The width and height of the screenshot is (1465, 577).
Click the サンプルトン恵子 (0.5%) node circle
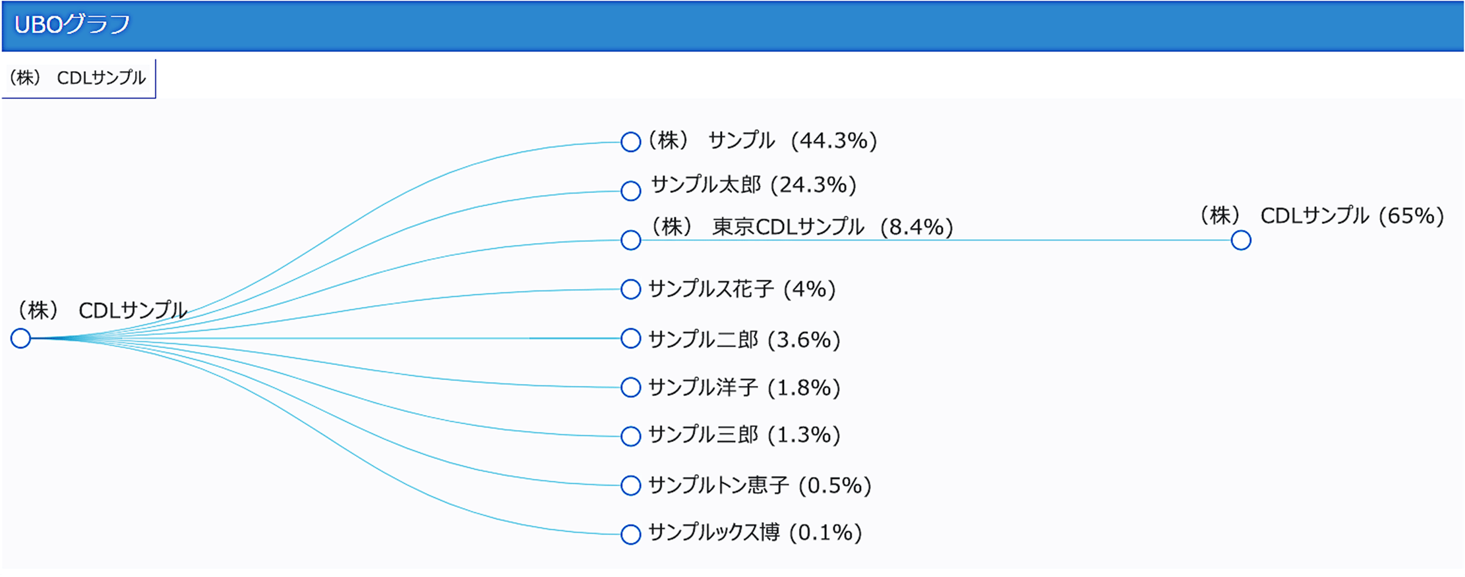631,485
